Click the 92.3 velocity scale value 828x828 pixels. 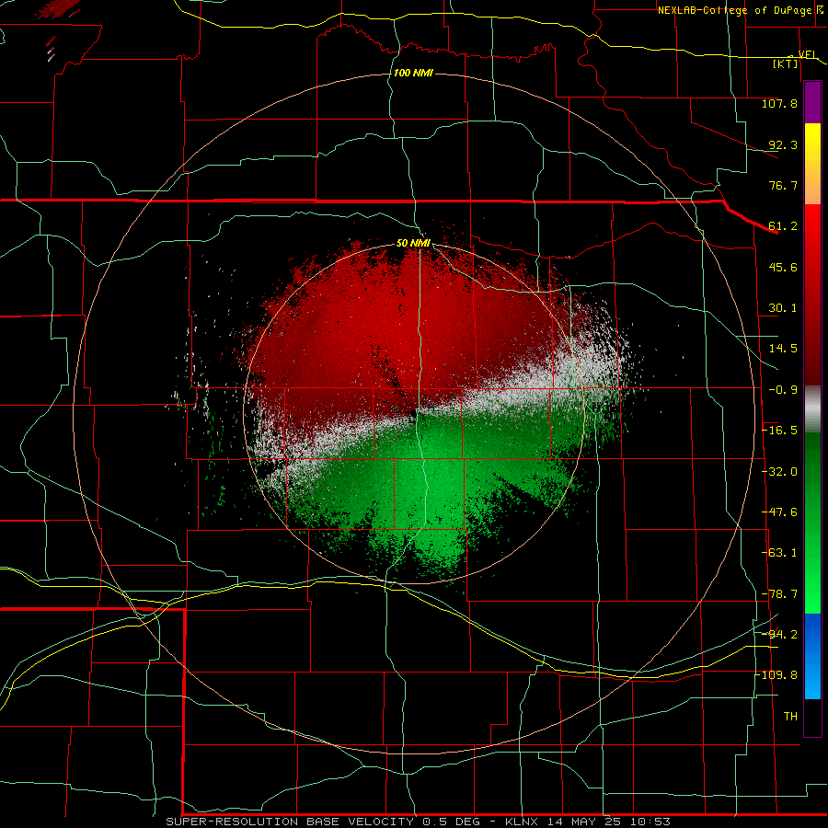[783, 144]
